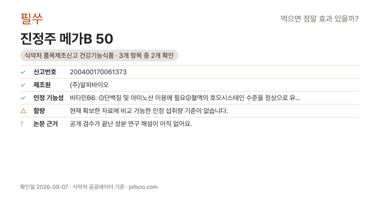The height and width of the screenshot is (199, 379).
Task: Click the checkmark icon beside 제조원
Action: tap(23, 85)
